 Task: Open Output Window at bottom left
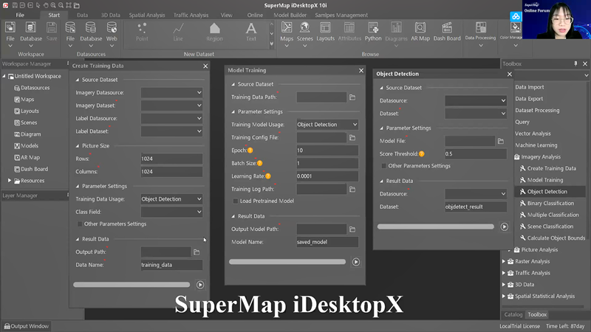pyautogui.click(x=27, y=326)
